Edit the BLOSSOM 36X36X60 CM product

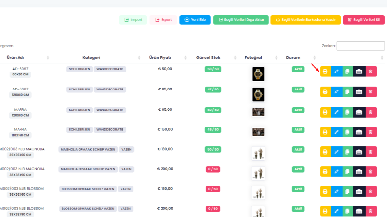(x=336, y=191)
